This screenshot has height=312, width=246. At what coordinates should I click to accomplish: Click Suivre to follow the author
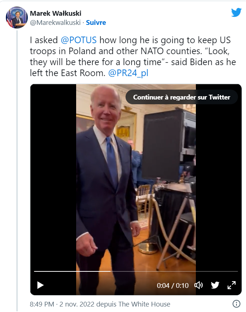point(96,23)
